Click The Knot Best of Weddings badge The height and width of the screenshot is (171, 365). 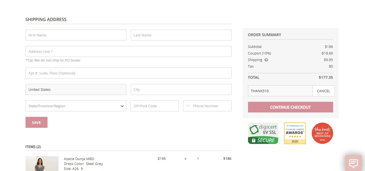[x=322, y=133]
